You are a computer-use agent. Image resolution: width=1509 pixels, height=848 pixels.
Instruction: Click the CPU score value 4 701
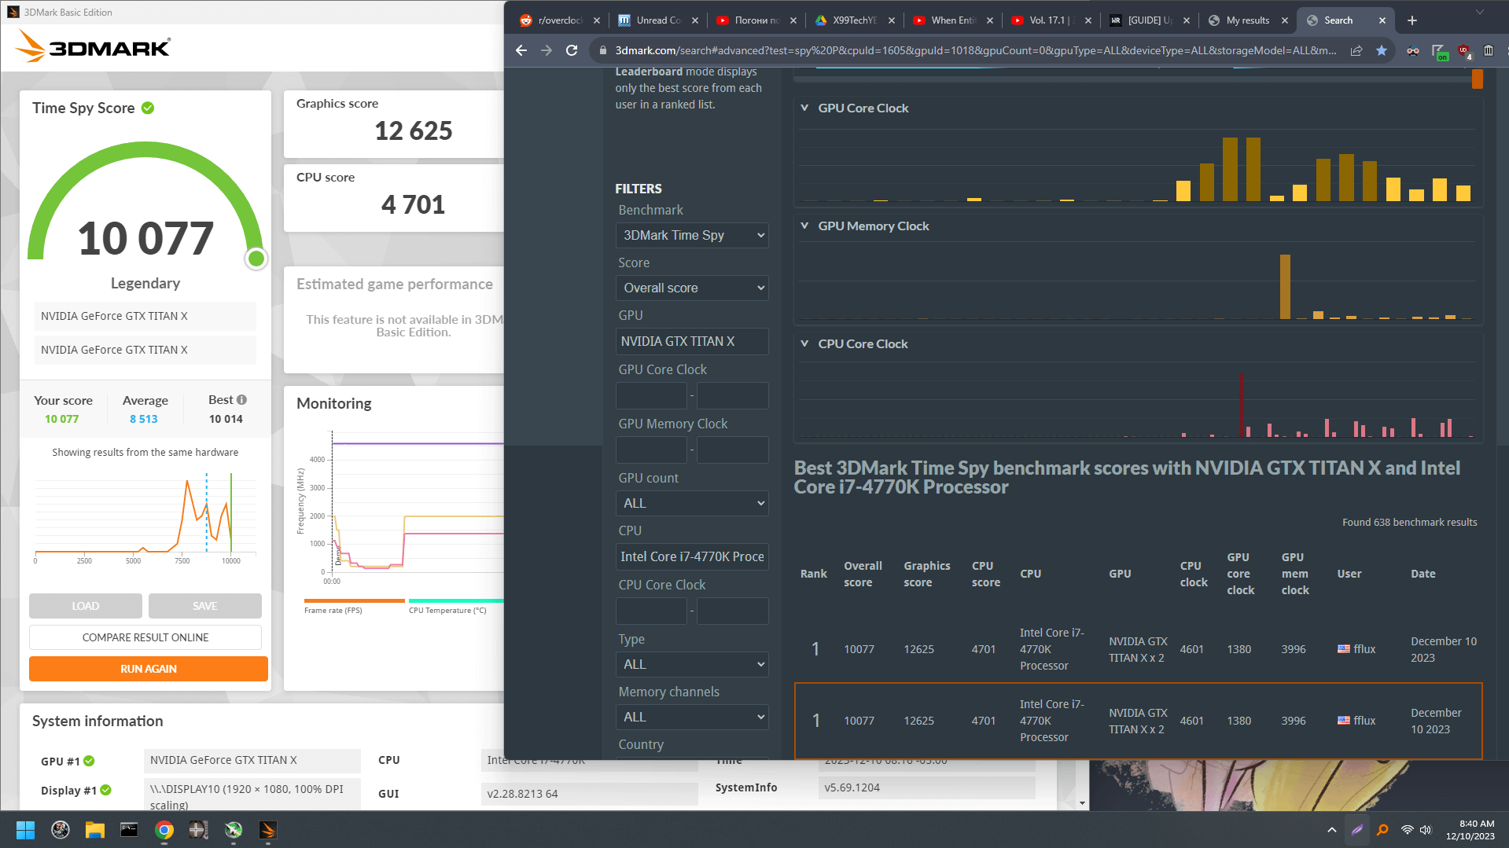click(414, 204)
